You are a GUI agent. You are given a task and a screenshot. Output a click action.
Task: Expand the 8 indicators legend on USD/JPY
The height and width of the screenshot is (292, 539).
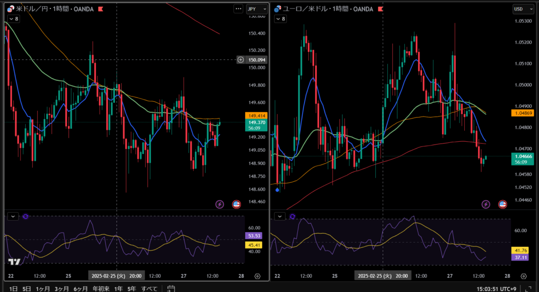[x=13, y=19]
